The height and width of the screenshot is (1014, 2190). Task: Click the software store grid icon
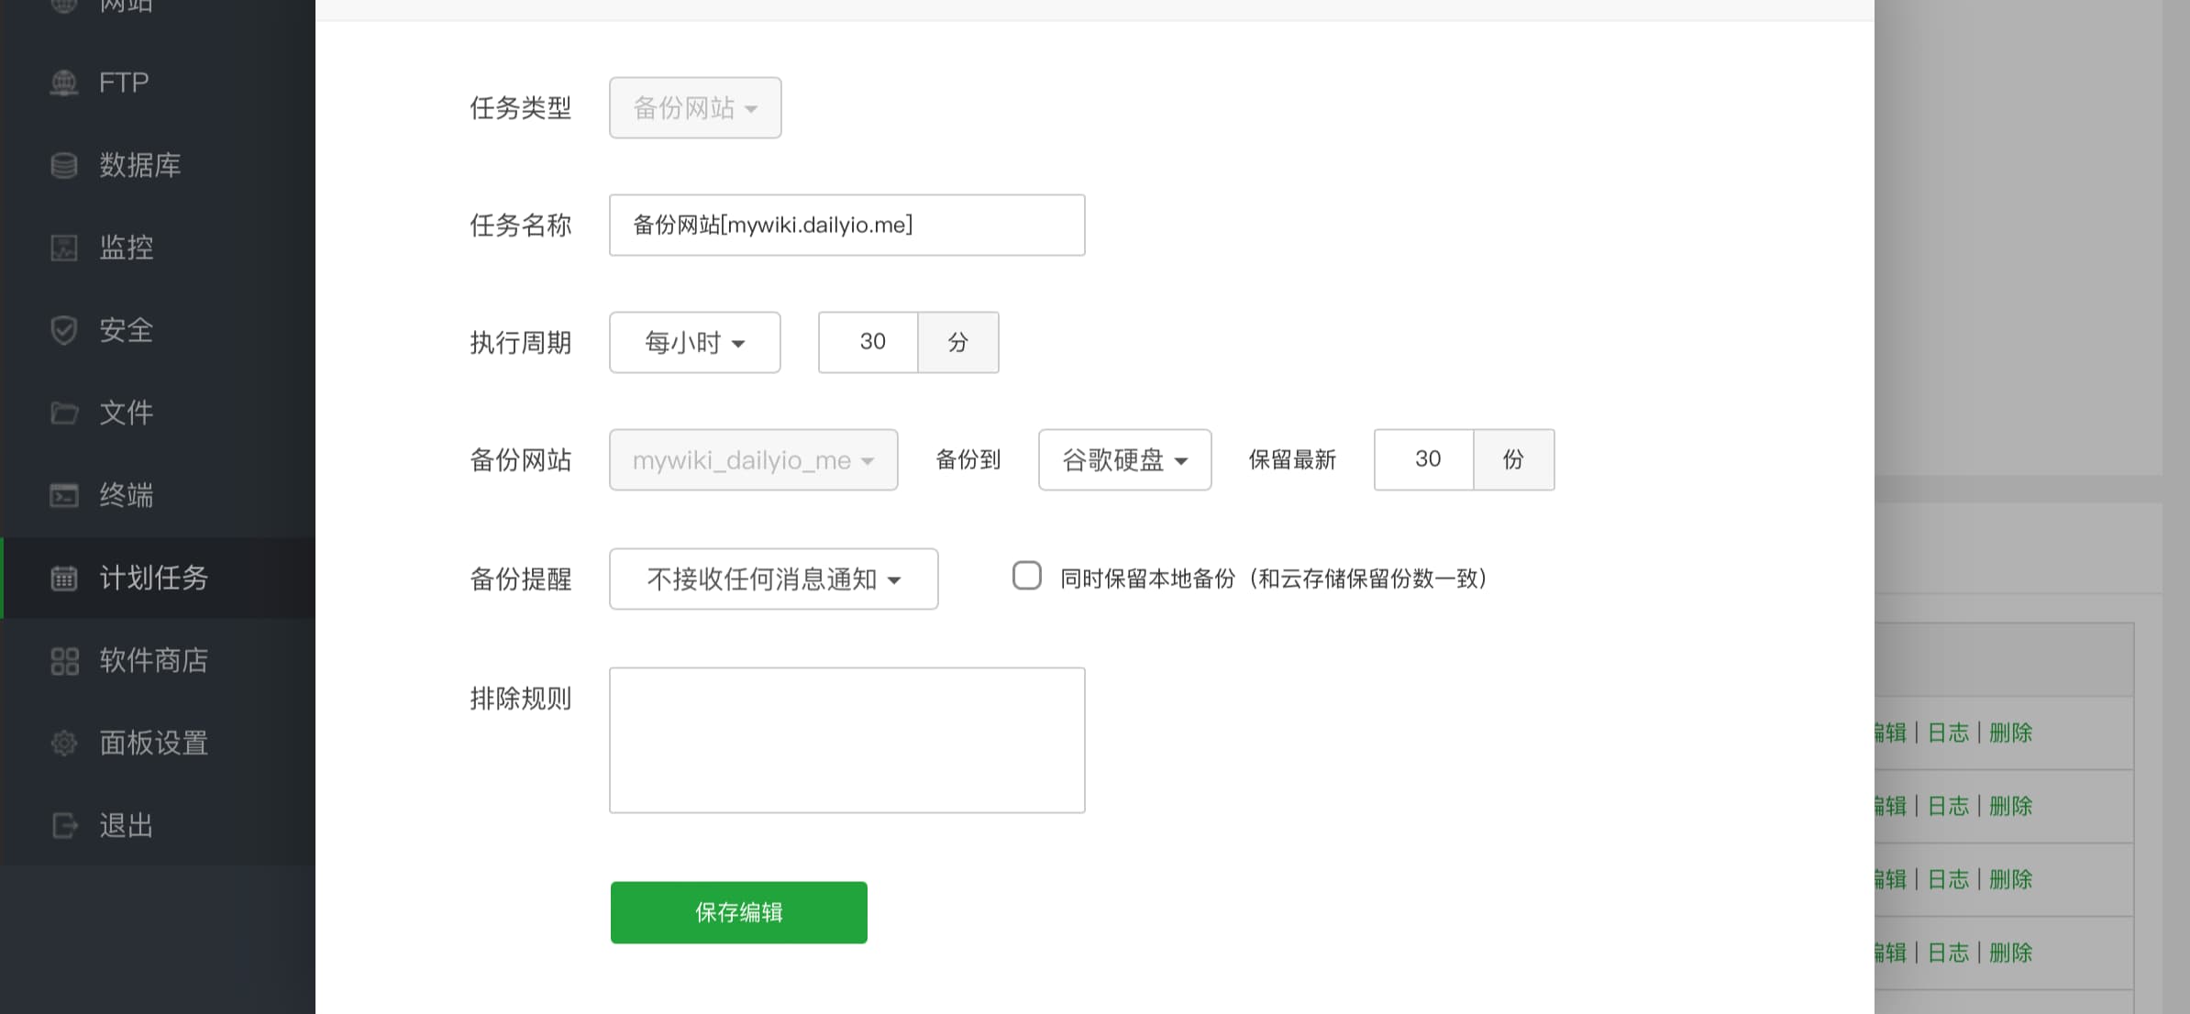64,661
